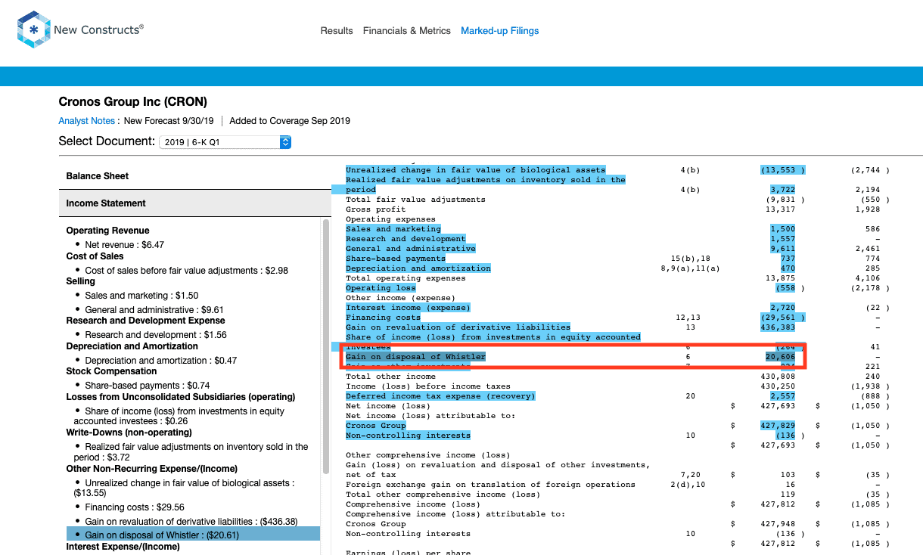The width and height of the screenshot is (923, 555).
Task: Click Gain on disposal of Whistler filing line
Action: point(415,357)
